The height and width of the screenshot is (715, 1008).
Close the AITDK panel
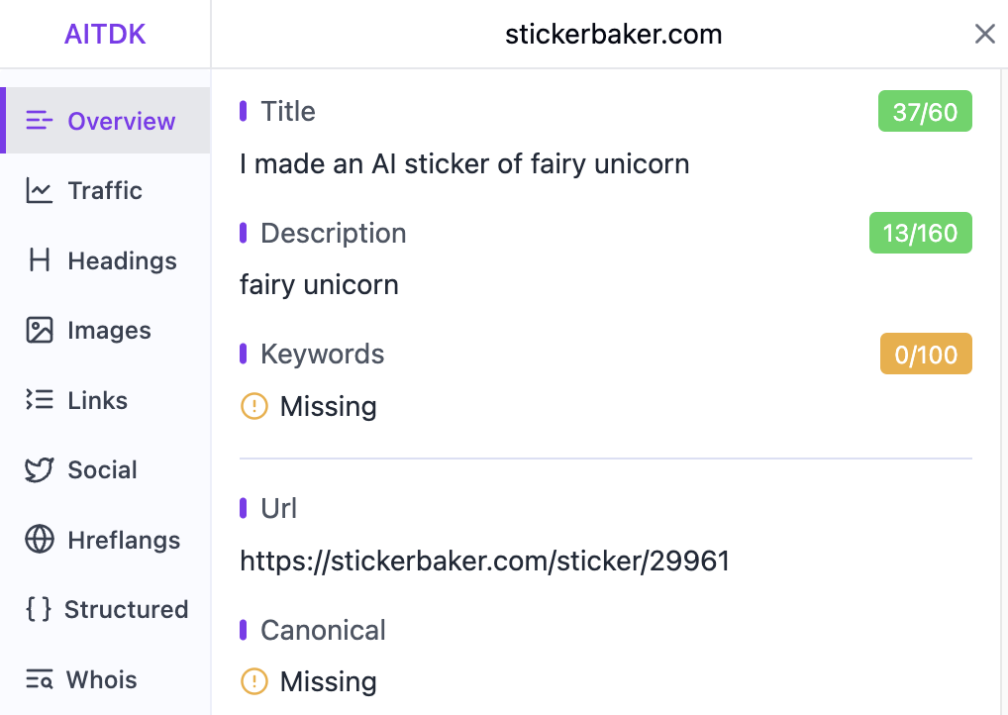click(984, 35)
